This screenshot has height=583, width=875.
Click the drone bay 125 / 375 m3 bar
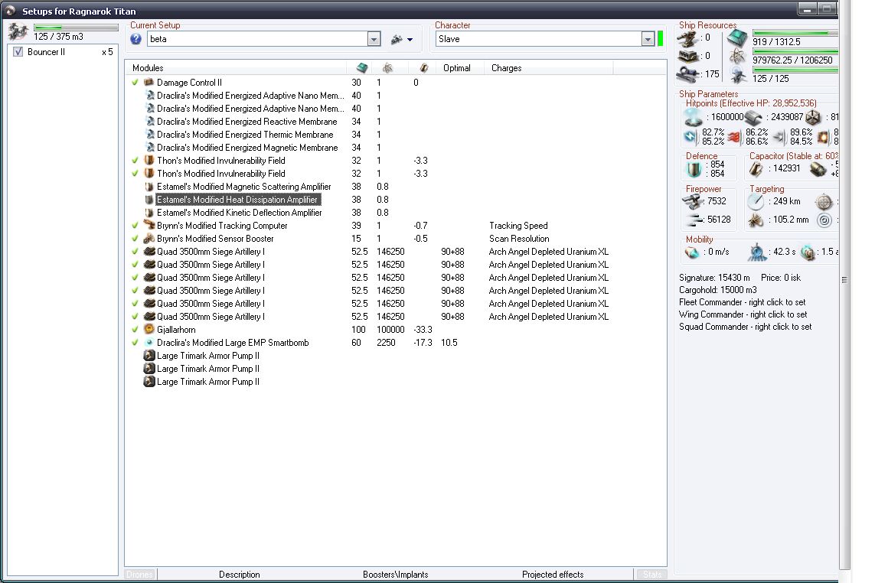[76, 28]
